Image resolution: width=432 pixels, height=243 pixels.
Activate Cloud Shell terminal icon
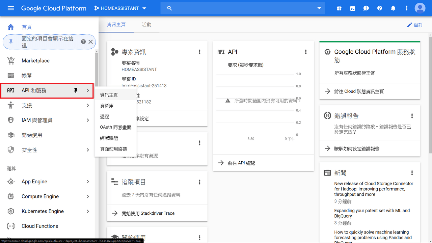353,8
